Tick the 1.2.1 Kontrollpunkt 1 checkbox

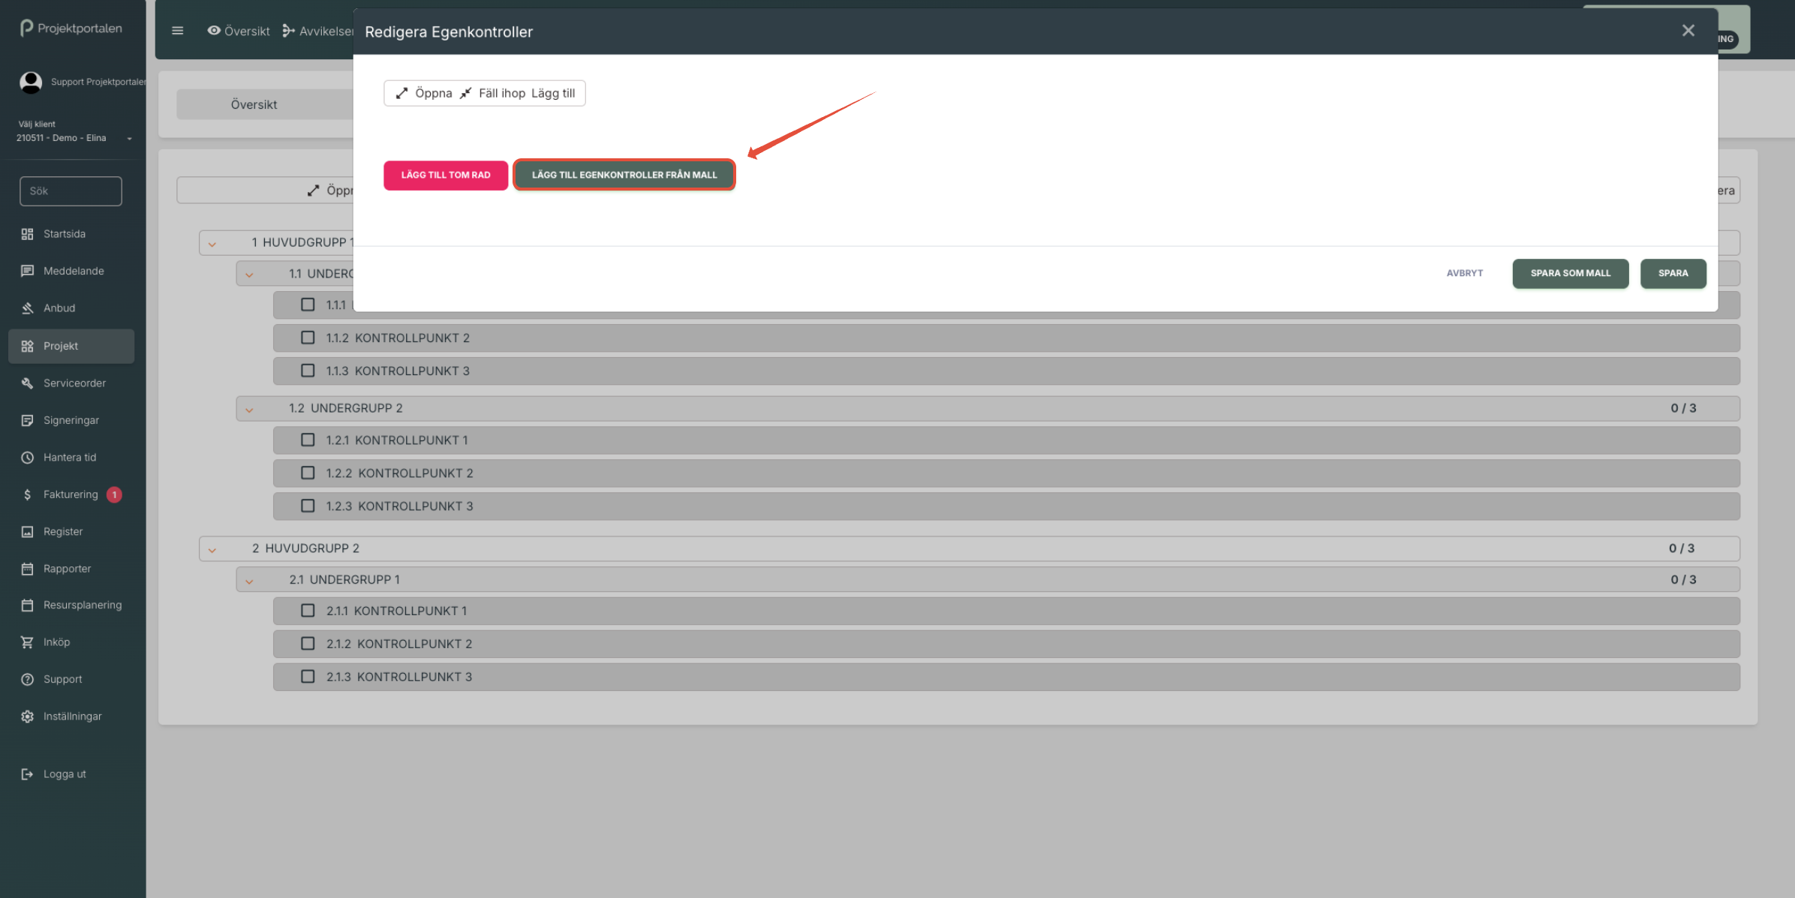tap(308, 440)
